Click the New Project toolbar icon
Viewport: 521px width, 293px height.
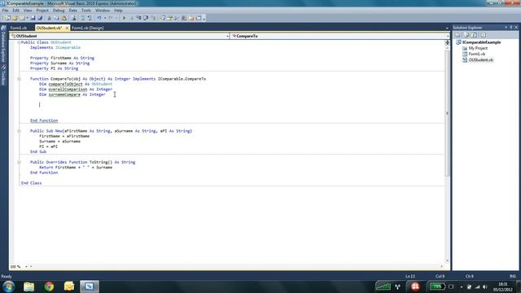click(x=7, y=18)
